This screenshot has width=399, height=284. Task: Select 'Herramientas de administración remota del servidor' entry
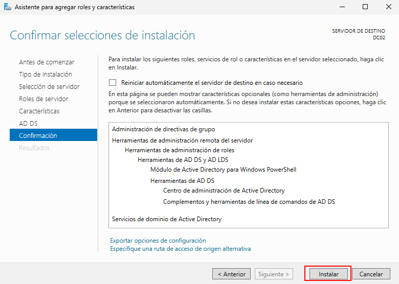[182, 140]
